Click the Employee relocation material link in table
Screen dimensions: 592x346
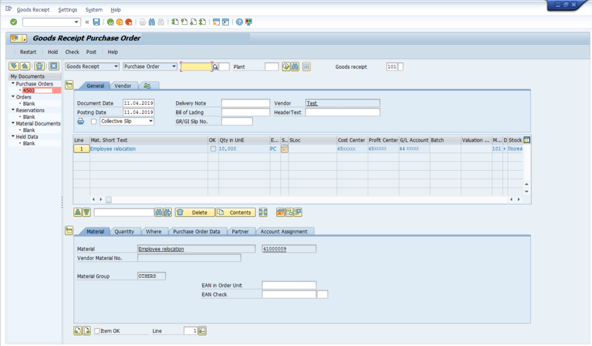[x=113, y=149]
